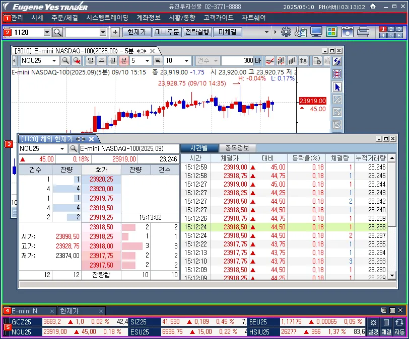Click the up-down arrows icon in the chart toolbar
Viewport: 409px width, 339px height.
303,61
